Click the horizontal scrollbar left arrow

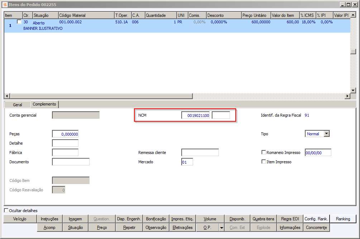coord(7,96)
